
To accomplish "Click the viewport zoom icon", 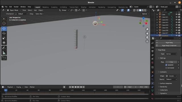I will tap(147, 29).
